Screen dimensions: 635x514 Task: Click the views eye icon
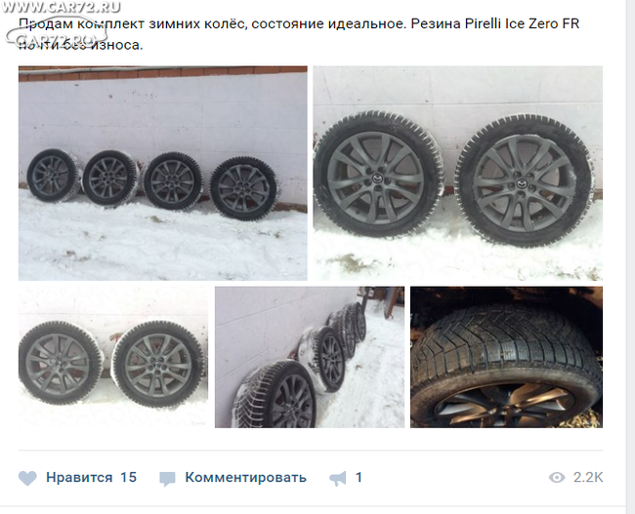pos(557,478)
